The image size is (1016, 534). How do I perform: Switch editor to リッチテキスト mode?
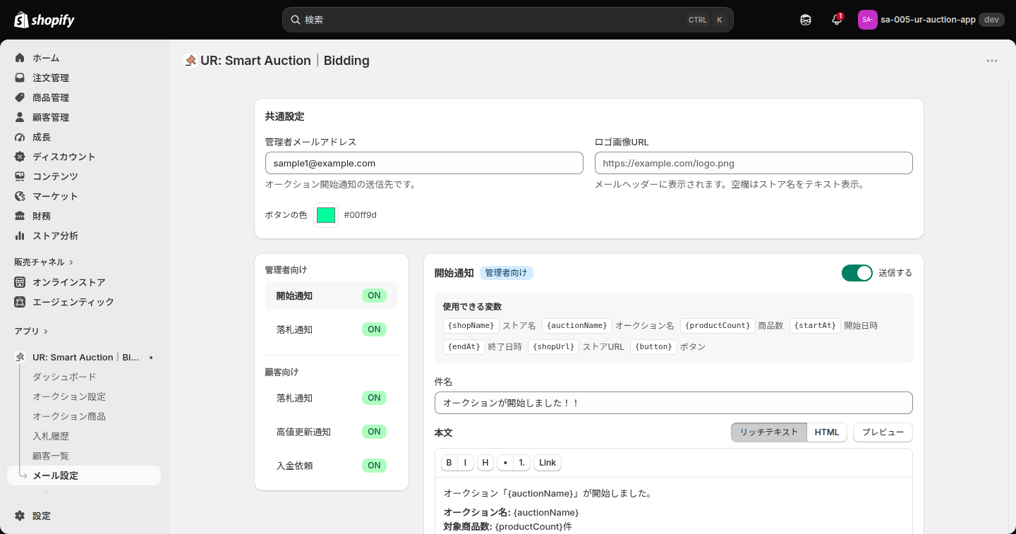point(769,432)
